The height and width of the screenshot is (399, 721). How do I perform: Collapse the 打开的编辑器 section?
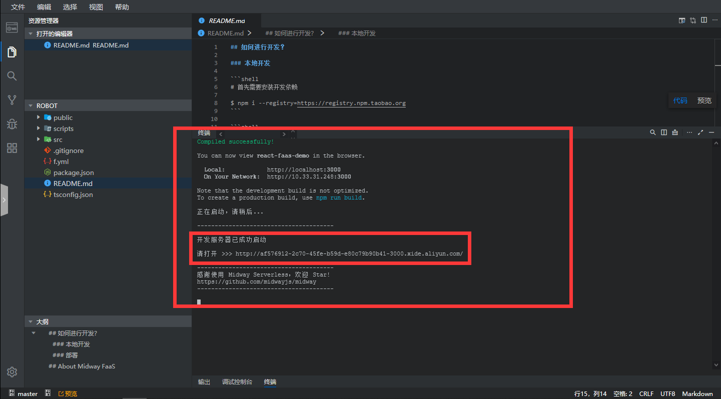[30, 33]
